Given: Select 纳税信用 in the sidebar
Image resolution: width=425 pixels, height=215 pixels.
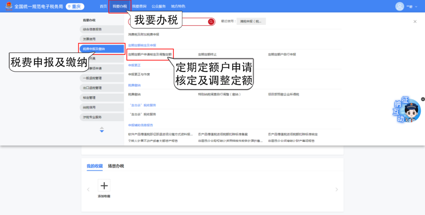Looking at the screenshot, I should click(x=102, y=107).
